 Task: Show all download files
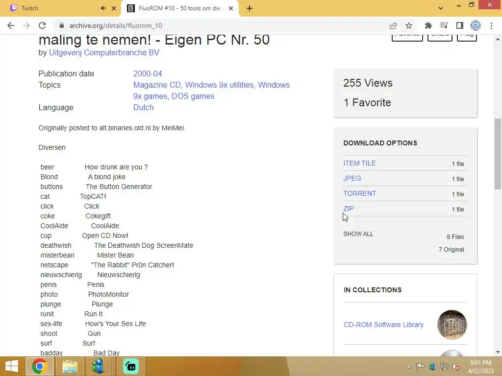point(358,234)
